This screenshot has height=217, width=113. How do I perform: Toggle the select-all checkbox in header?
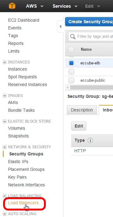pyautogui.click(x=71, y=50)
